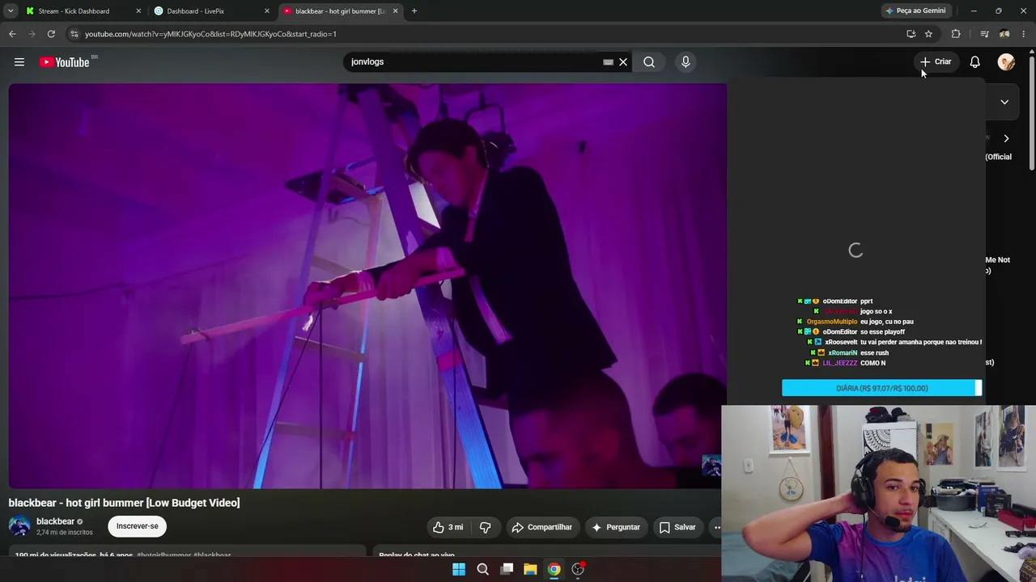This screenshot has height=582, width=1036.
Task: Like the video (3 mi)
Action: (x=448, y=527)
